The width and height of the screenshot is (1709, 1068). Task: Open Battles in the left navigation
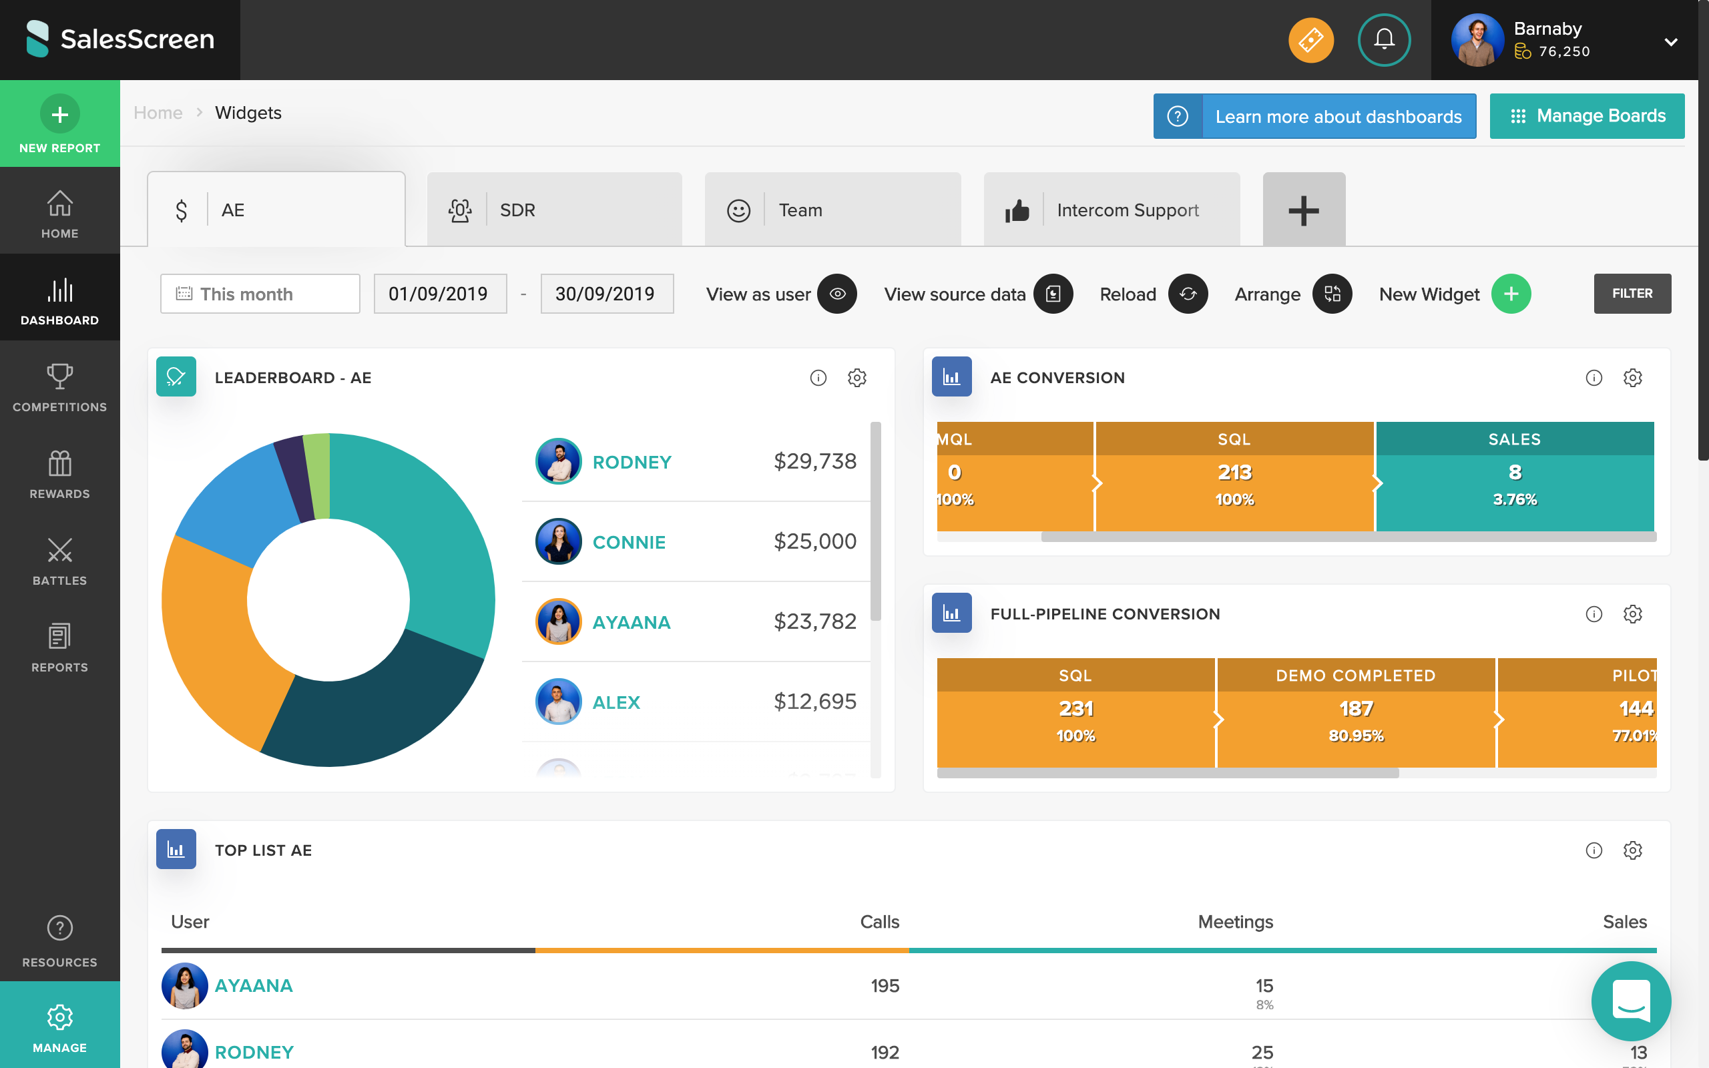pos(59,560)
